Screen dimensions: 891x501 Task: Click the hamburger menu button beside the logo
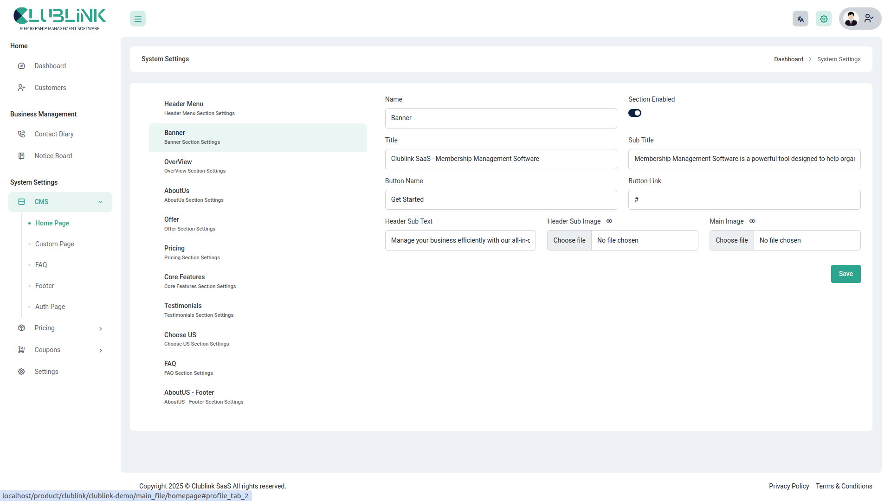[137, 19]
